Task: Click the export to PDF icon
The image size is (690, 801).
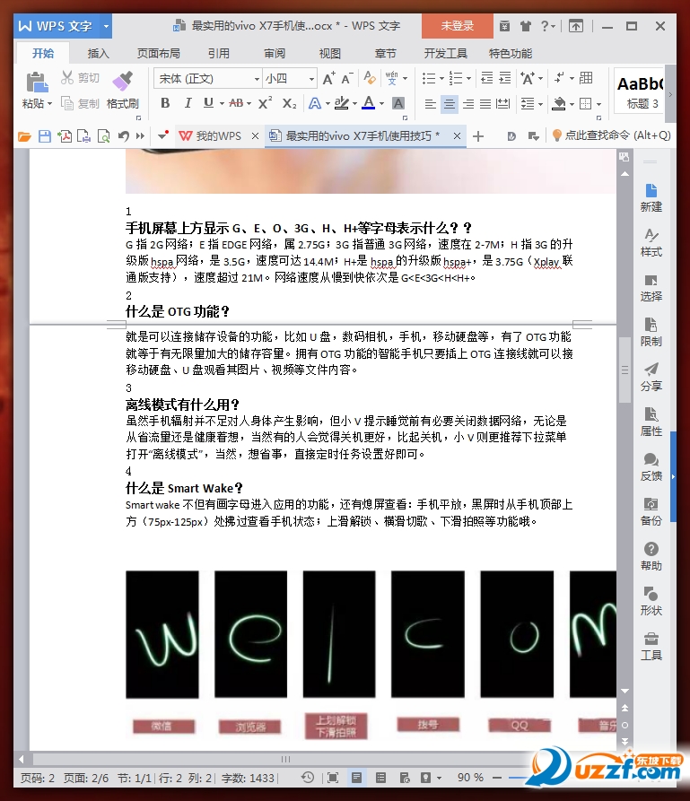Action: (65, 135)
